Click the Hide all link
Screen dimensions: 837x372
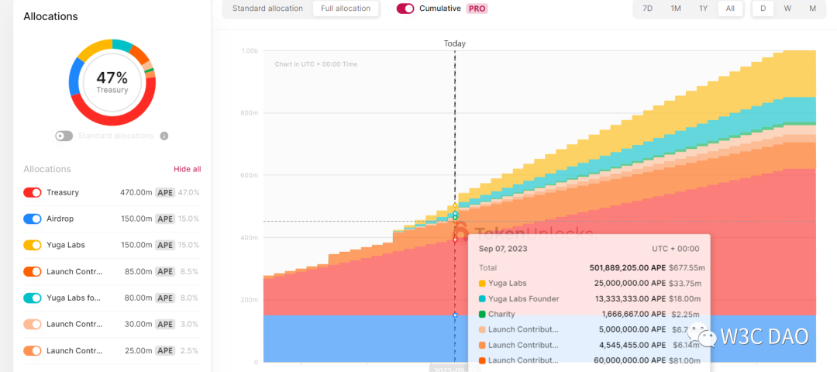pyautogui.click(x=188, y=169)
